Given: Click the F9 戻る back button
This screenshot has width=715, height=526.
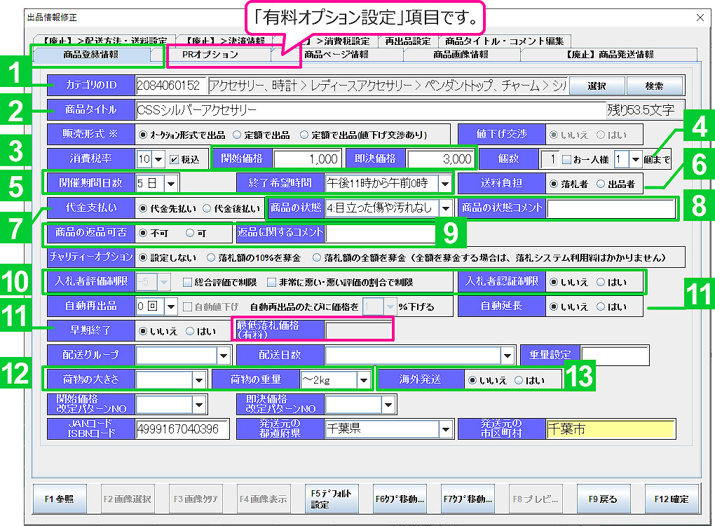Looking at the screenshot, I should [603, 499].
